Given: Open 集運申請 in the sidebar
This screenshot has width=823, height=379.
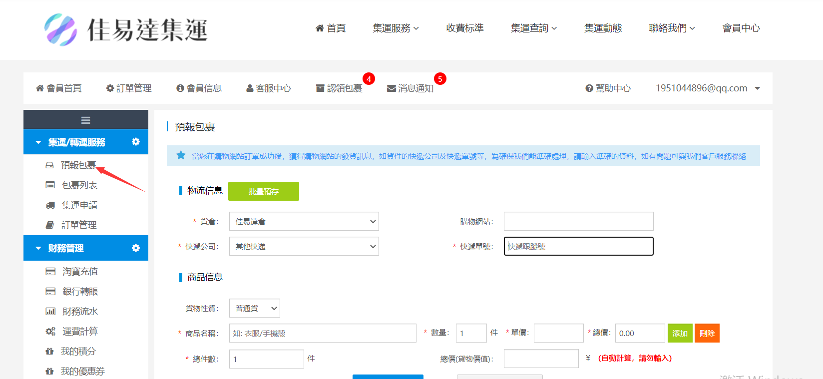Looking at the screenshot, I should 80,205.
